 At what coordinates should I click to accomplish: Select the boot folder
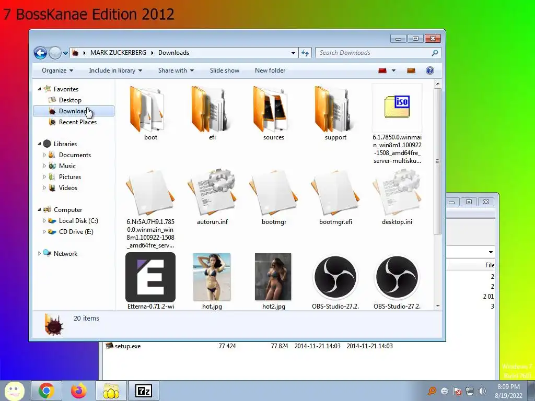click(x=150, y=113)
